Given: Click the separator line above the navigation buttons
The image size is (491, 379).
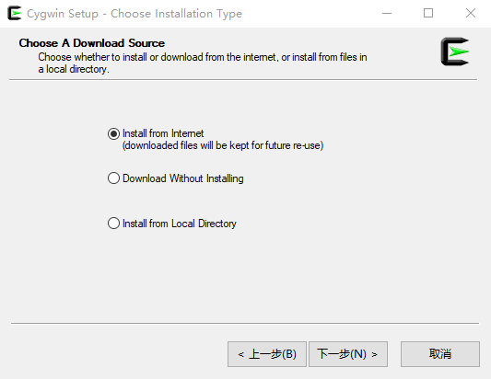Looking at the screenshot, I should tap(245, 323).
